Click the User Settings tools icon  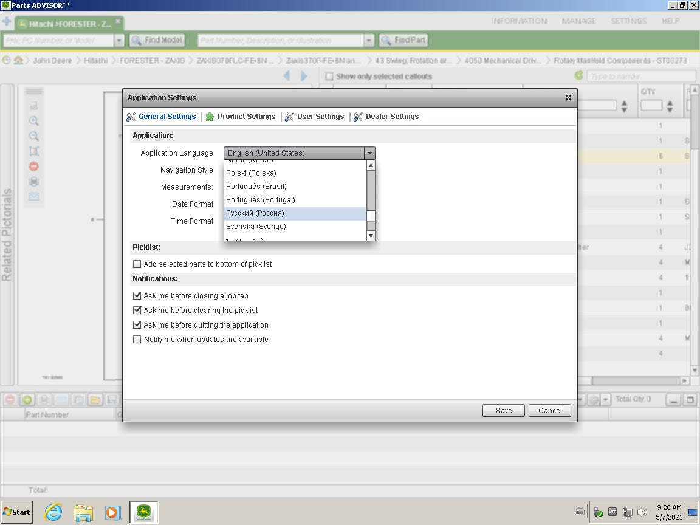click(x=290, y=117)
